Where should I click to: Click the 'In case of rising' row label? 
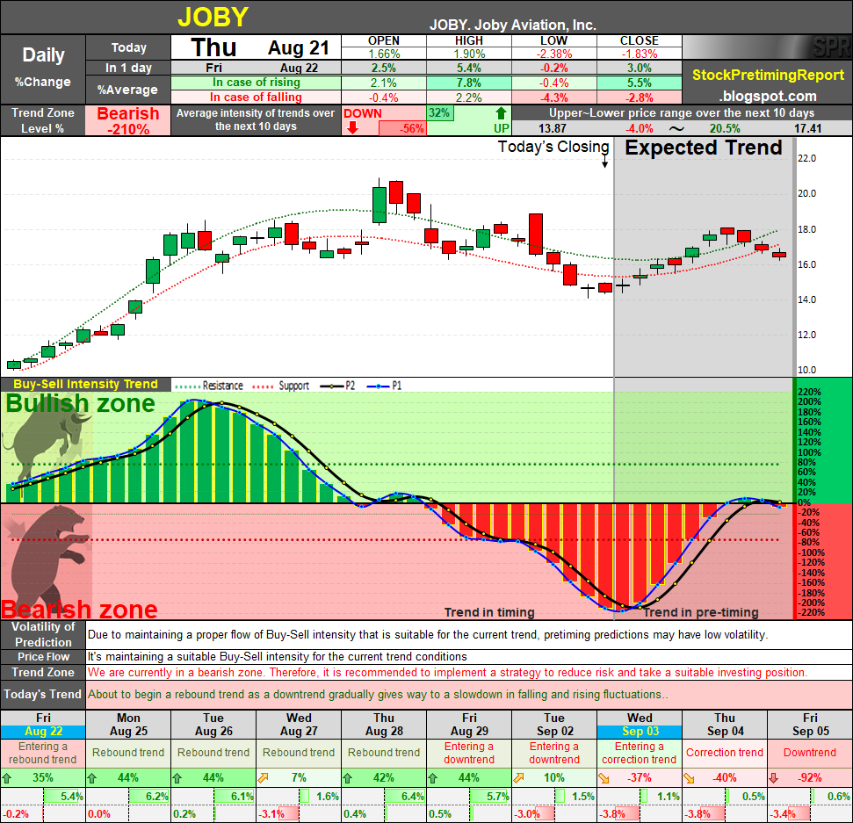257,83
